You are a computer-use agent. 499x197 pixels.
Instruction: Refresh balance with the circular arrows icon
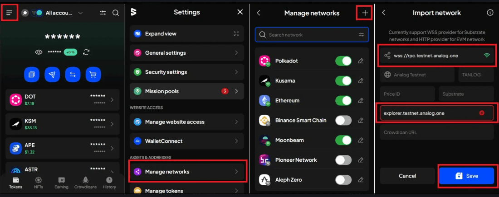coord(86,52)
